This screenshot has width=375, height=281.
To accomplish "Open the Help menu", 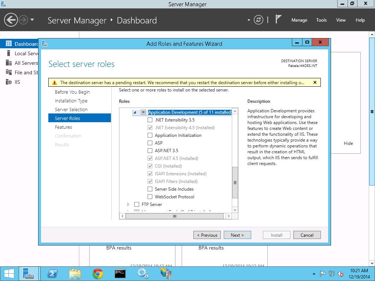I will (360, 20).
